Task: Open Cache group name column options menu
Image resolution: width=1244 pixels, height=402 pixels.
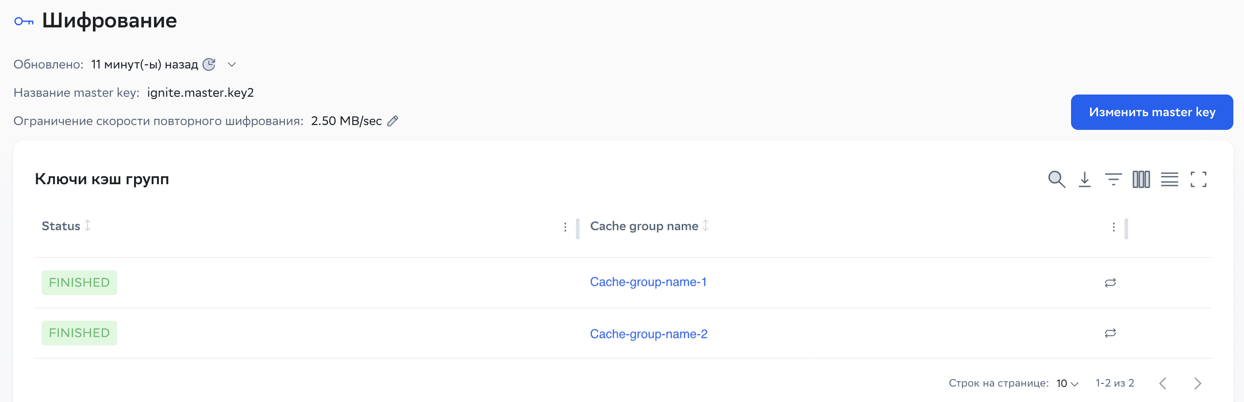Action: [1113, 227]
